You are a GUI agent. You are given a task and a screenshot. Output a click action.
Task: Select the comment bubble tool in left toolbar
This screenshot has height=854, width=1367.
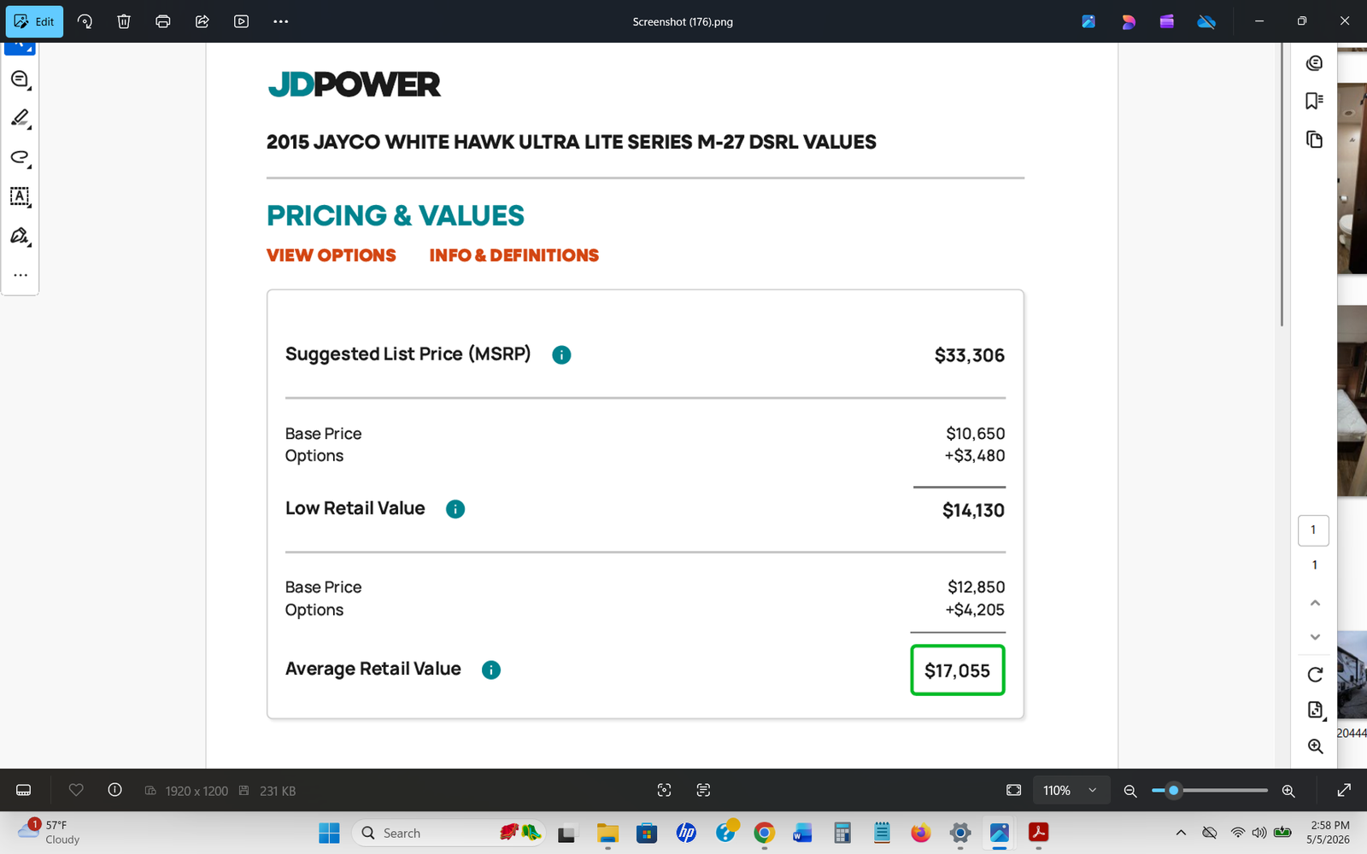(x=20, y=79)
